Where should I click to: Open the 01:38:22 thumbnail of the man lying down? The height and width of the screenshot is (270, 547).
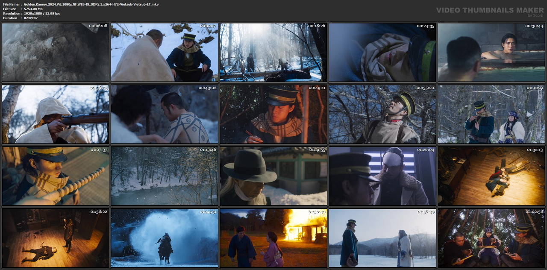tap(56, 238)
